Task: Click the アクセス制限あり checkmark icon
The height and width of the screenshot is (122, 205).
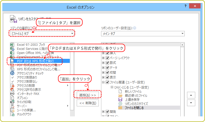Action: tap(13, 77)
